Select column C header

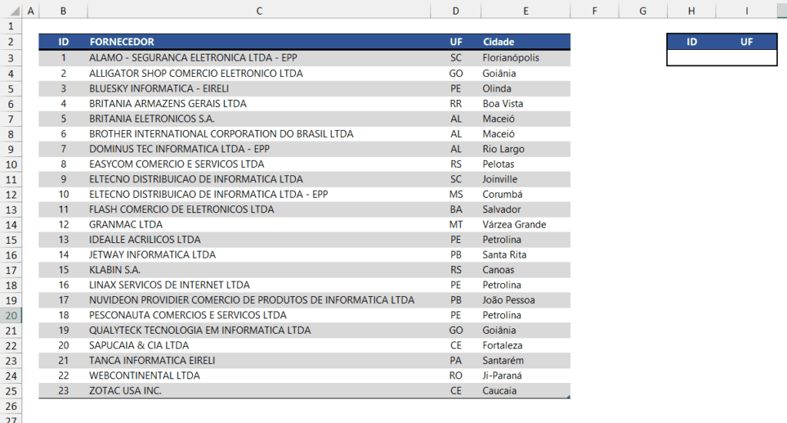[x=259, y=11]
